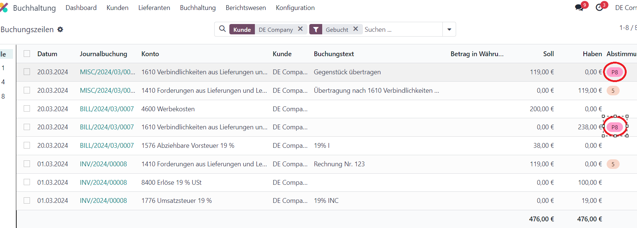Click the Odoo app logo icon
Screen dimensions: 637x228
pos(4,7)
